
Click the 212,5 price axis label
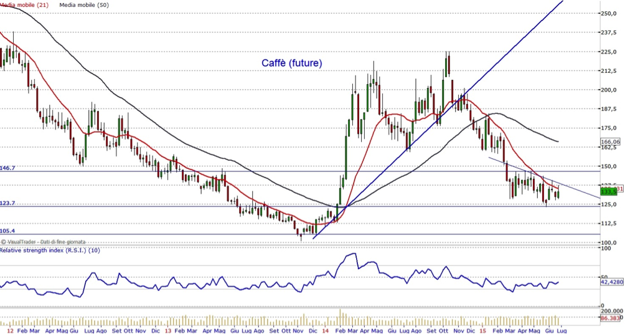[x=608, y=71]
